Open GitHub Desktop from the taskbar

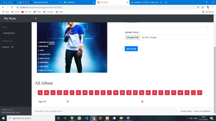click(128, 118)
